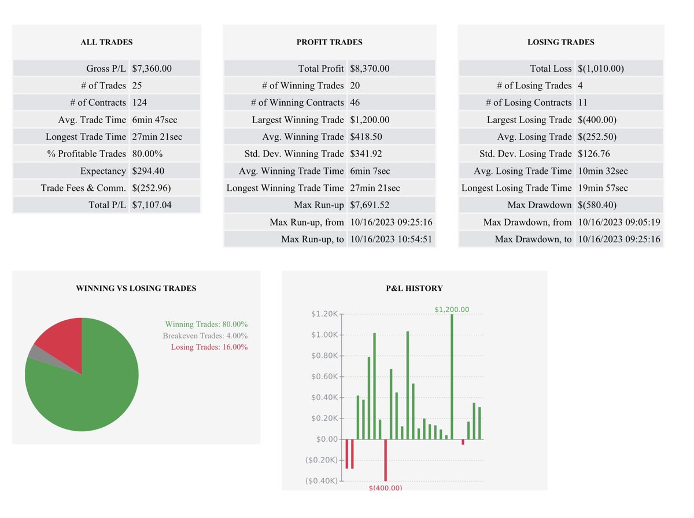Select Largest Winning Trade value $1,200.00
The image size is (694, 518).
pyautogui.click(x=370, y=120)
